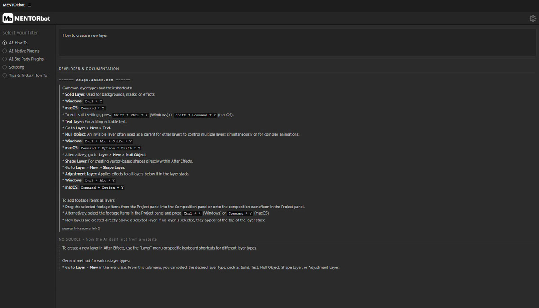The height and width of the screenshot is (308, 539).
Task: Select the Scripting filter option
Action: click(13, 67)
